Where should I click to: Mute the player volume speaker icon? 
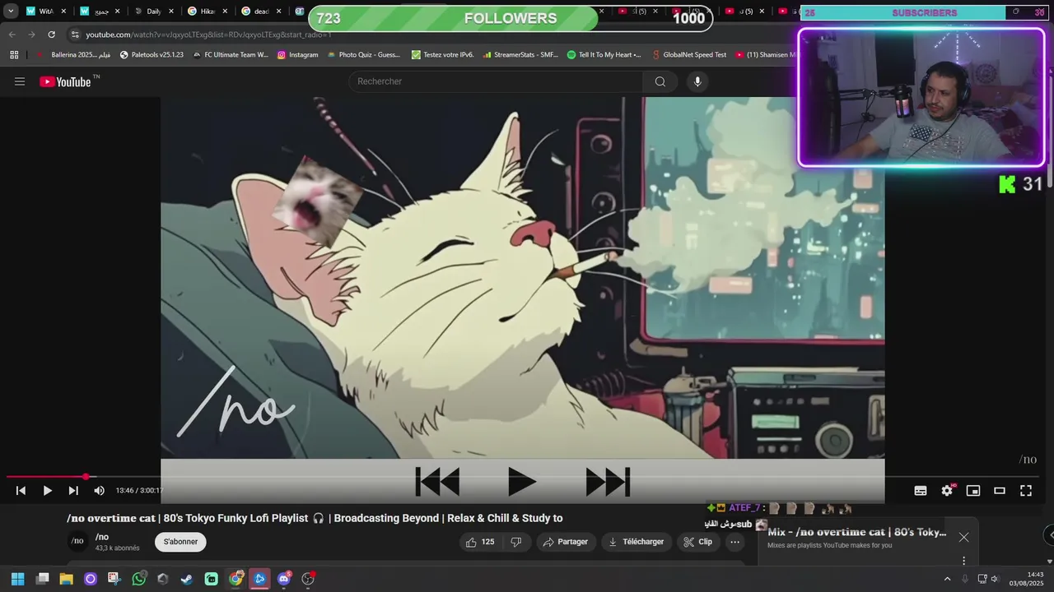(99, 491)
